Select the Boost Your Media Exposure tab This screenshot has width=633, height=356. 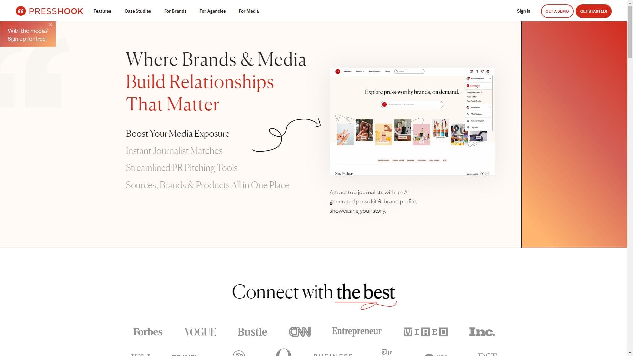point(177,133)
